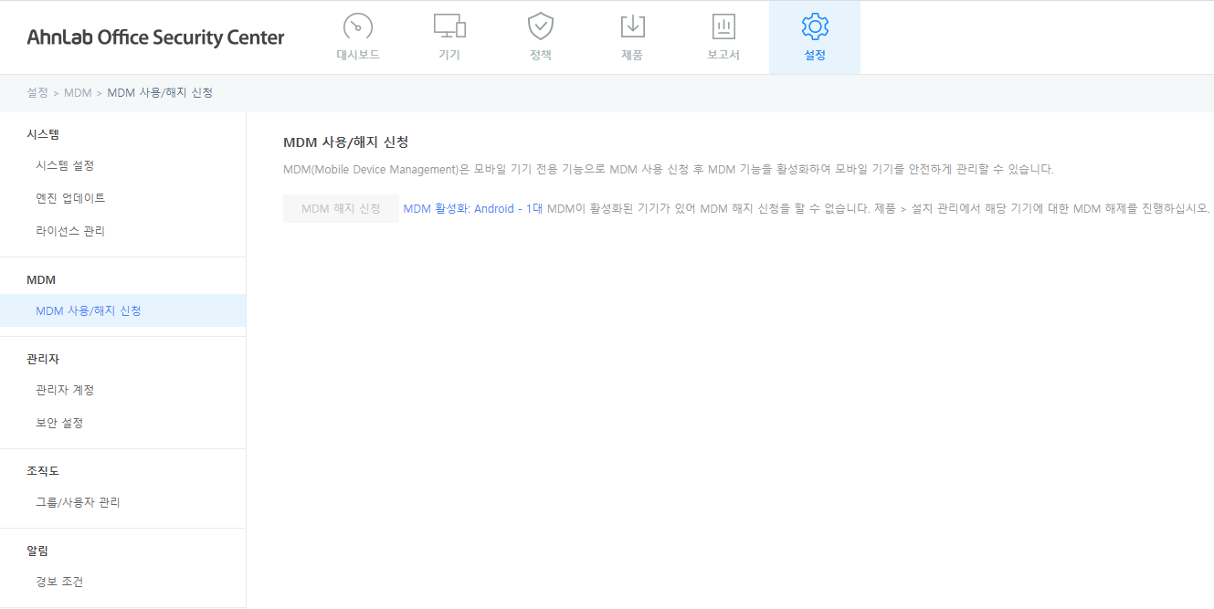
Task: Open 그룹/사용자 관리 in the sidebar
Action: click(x=78, y=502)
